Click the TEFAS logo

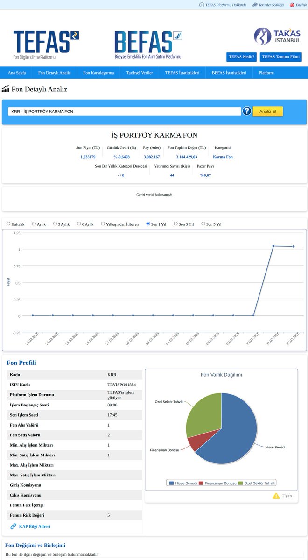46,45
